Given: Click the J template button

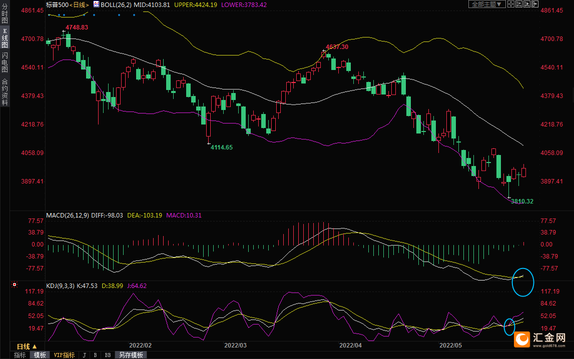Looking at the screenshot, I should coord(85,355).
